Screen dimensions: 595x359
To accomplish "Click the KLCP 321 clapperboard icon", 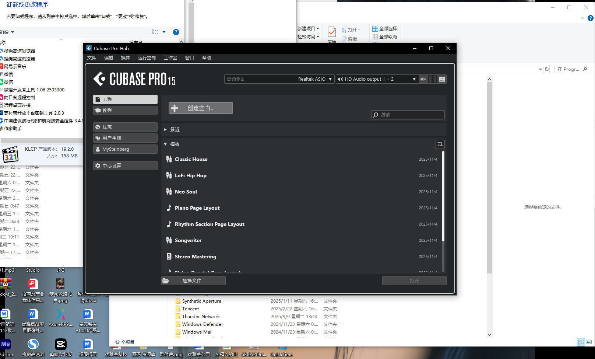I will 10,154.
